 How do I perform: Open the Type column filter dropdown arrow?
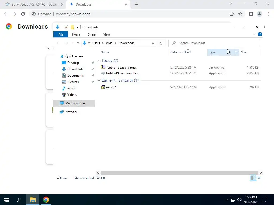[x=237, y=52]
